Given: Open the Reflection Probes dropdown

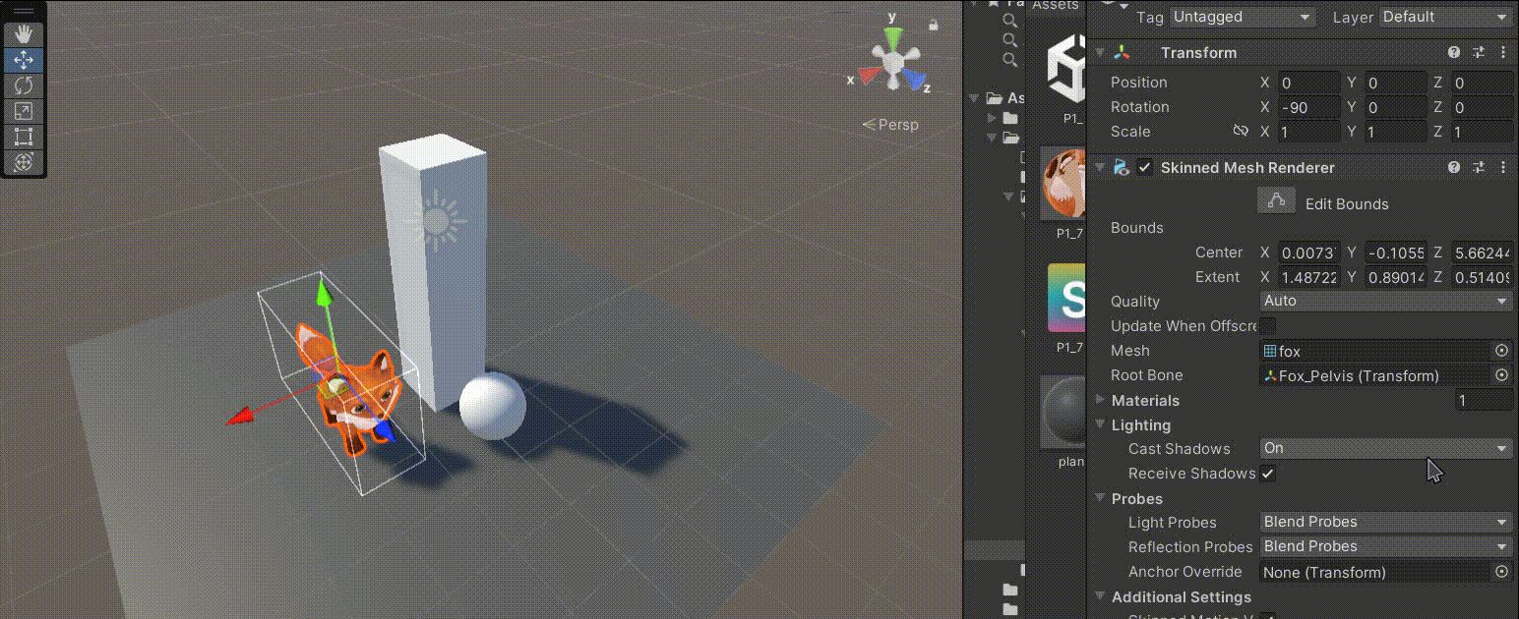Looking at the screenshot, I should pos(1386,546).
